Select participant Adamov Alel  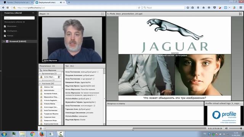tap(50, 87)
